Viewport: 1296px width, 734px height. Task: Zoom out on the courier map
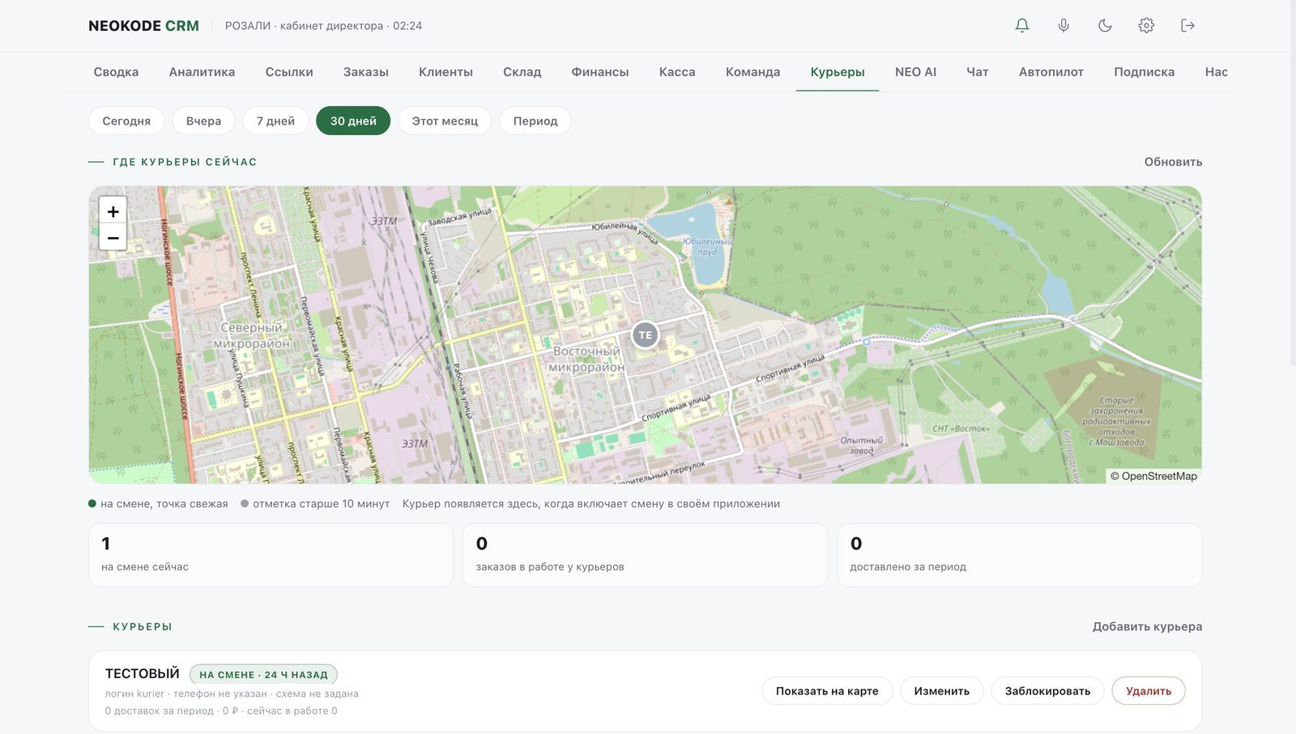pos(113,238)
